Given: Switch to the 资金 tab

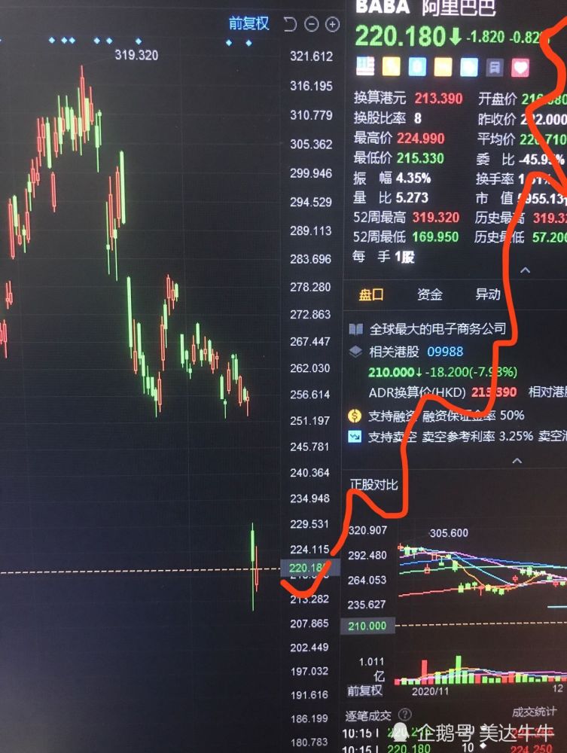Looking at the screenshot, I should point(430,294).
